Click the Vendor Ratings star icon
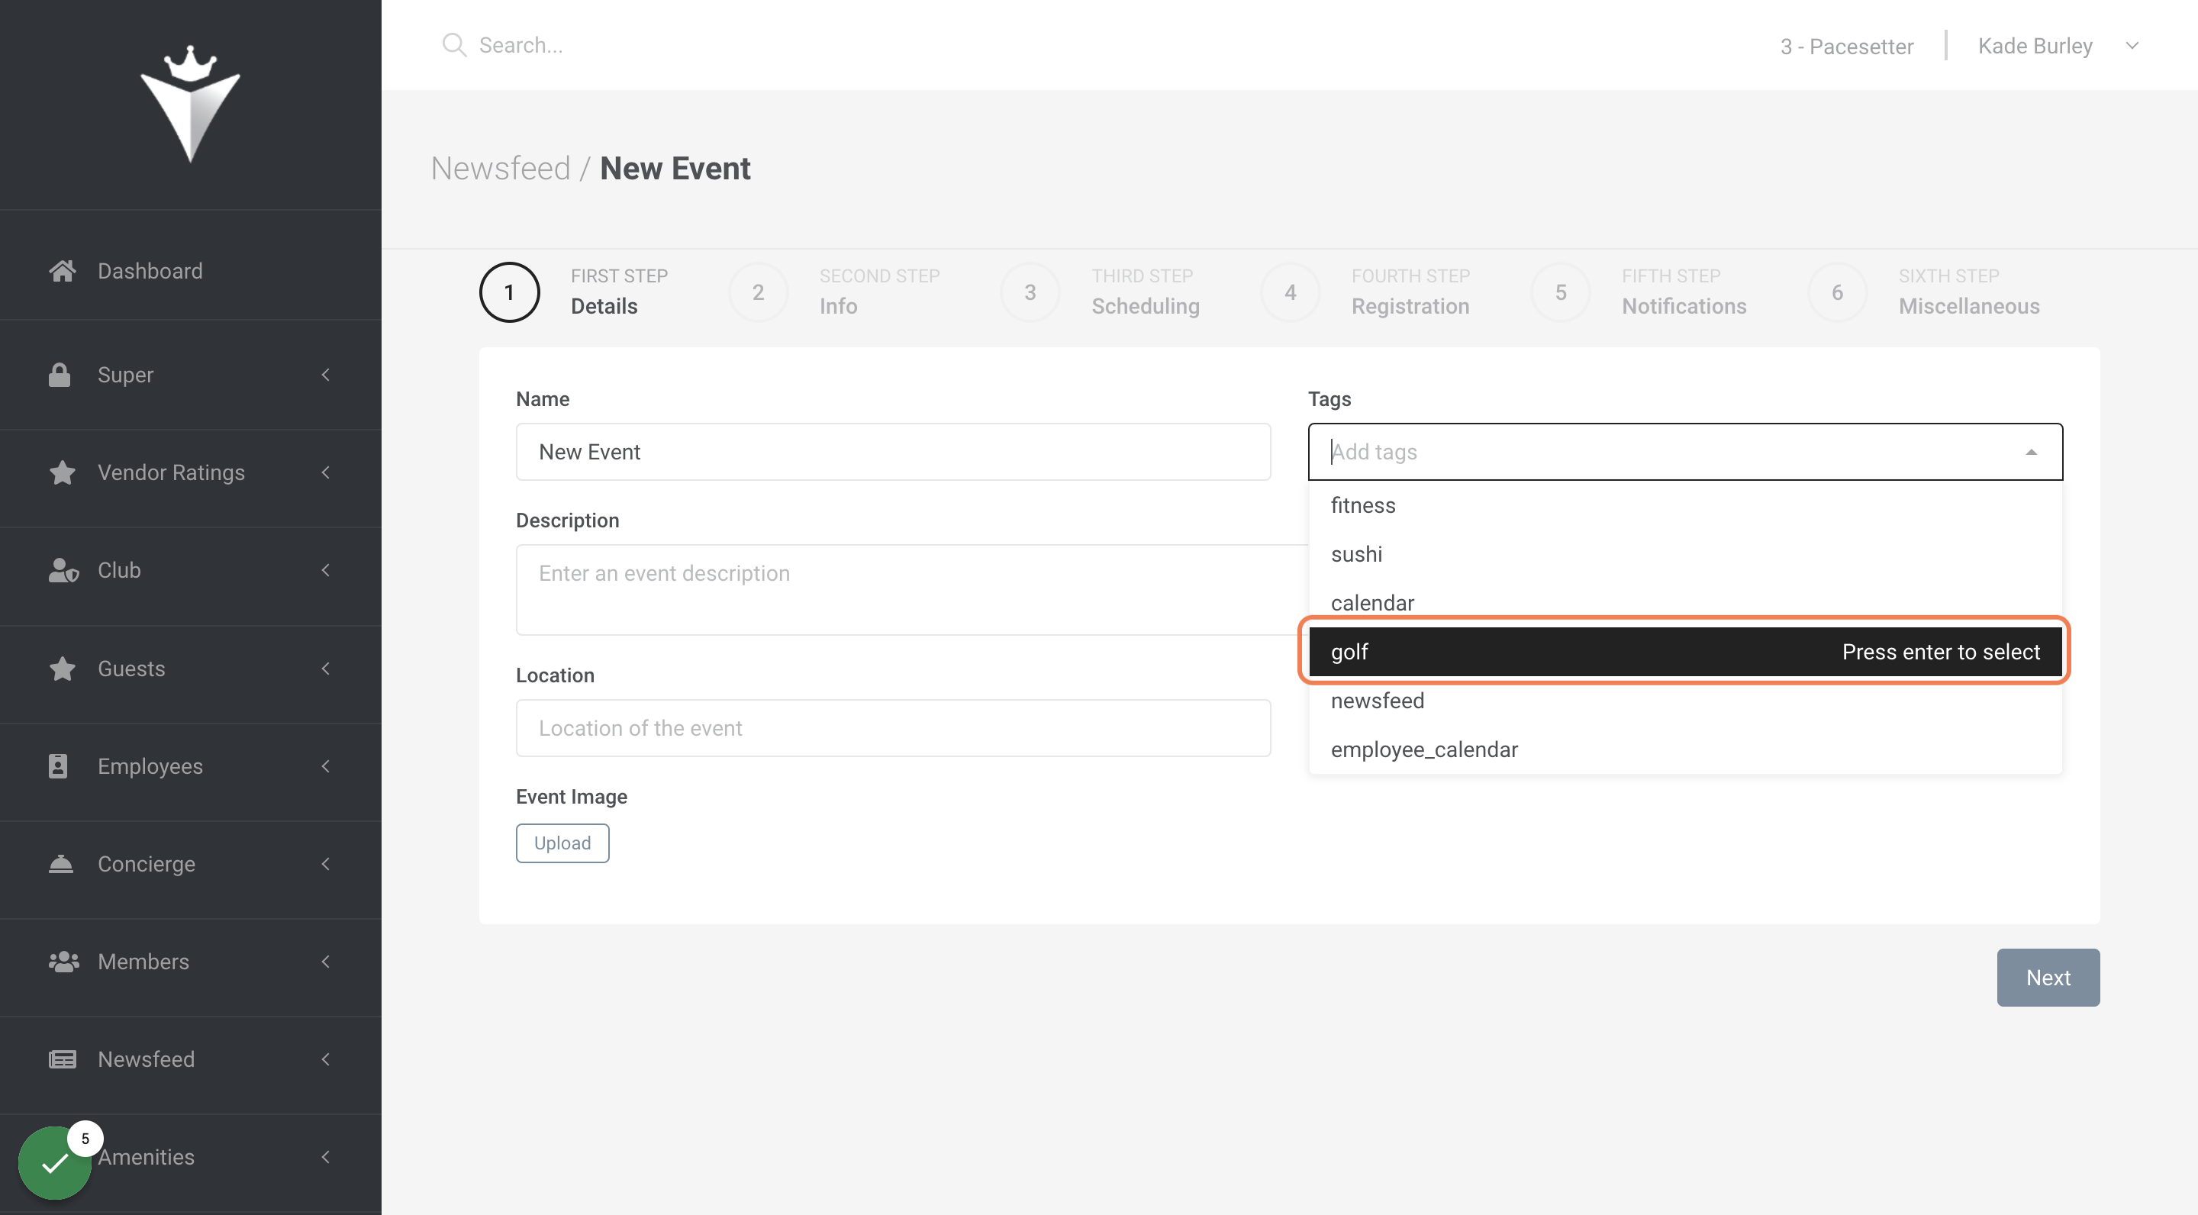This screenshot has height=1215, width=2198. [x=63, y=472]
